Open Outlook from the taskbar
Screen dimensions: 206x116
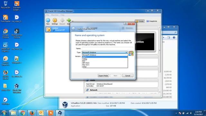42,113
